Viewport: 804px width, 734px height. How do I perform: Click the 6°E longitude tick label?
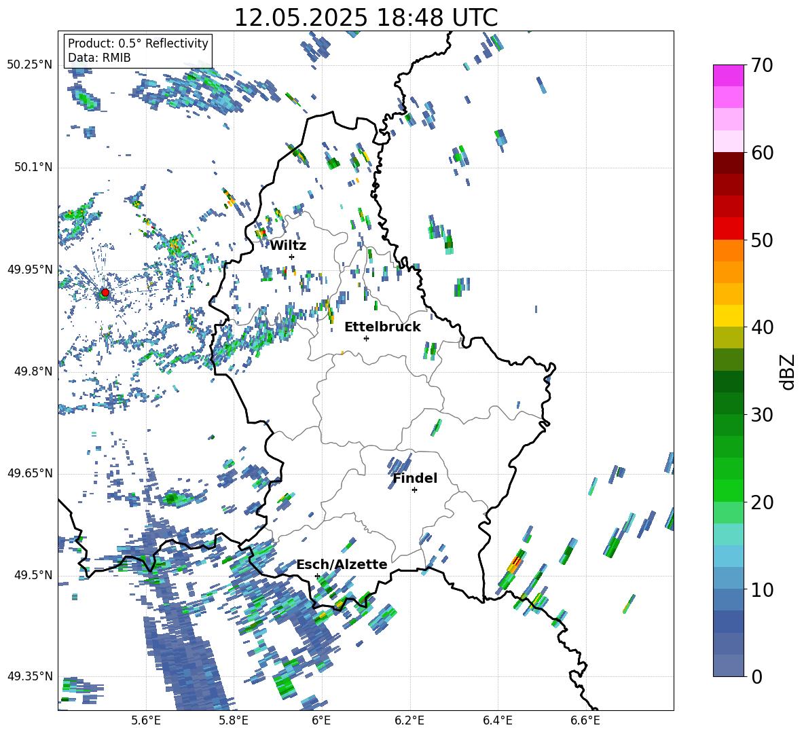(321, 720)
